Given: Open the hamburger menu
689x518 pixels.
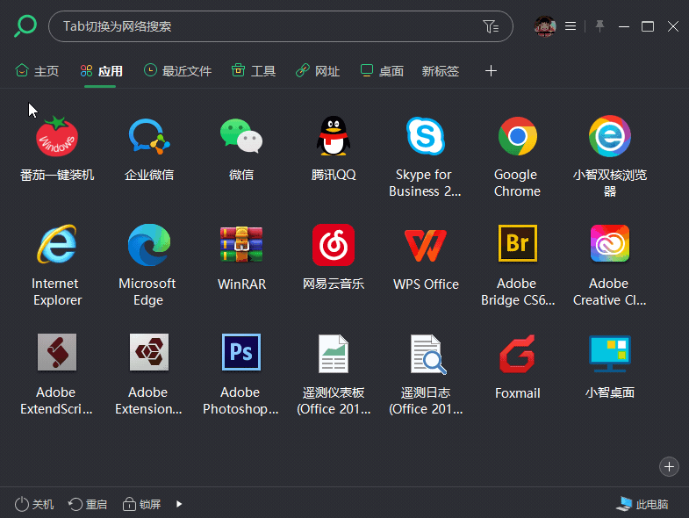Looking at the screenshot, I should (571, 26).
